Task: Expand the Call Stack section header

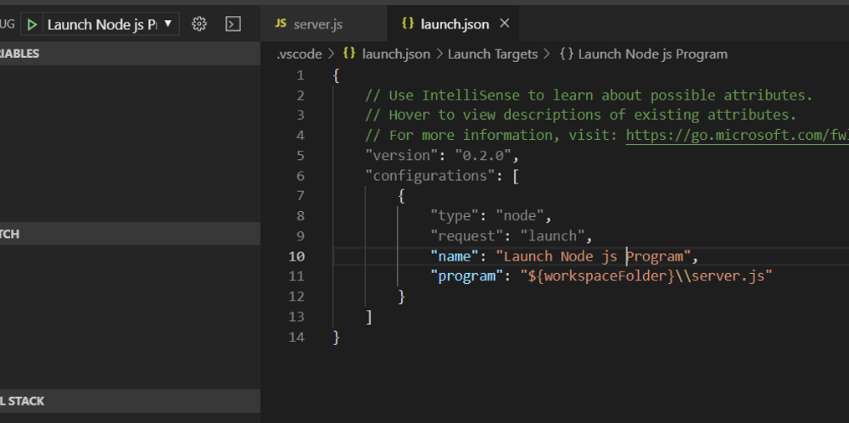Action: (130, 401)
